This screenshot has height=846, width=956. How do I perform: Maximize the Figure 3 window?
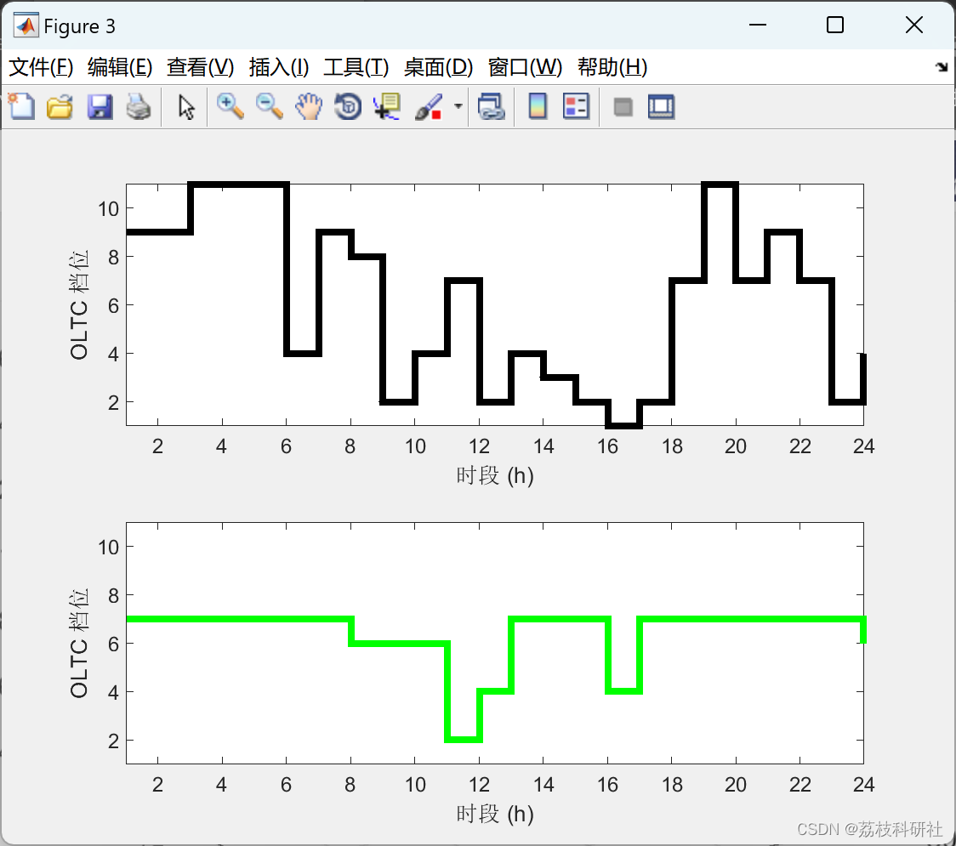835,25
